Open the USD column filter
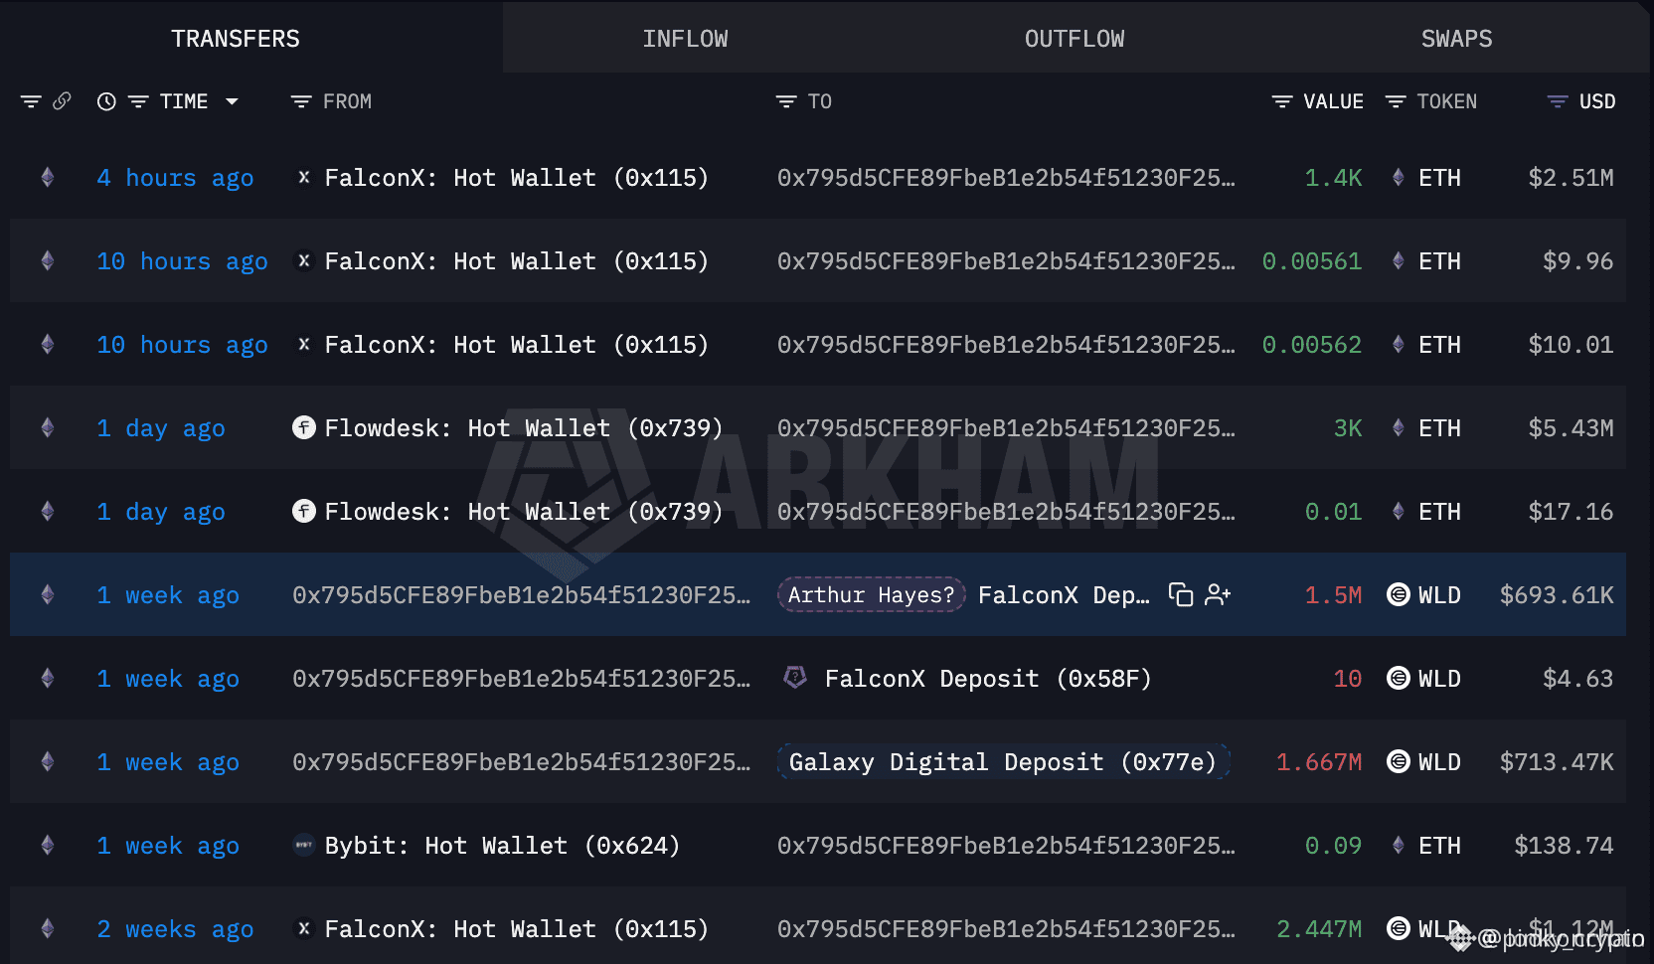 1558,101
